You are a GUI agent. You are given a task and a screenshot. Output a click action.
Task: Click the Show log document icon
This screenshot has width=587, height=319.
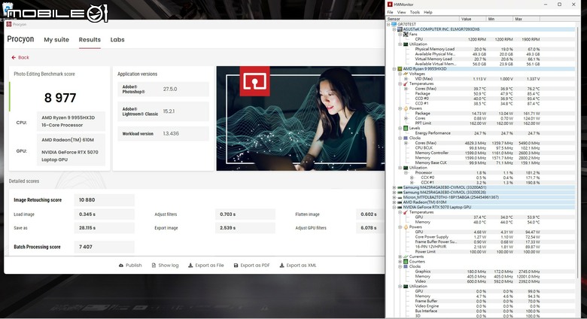coord(154,266)
